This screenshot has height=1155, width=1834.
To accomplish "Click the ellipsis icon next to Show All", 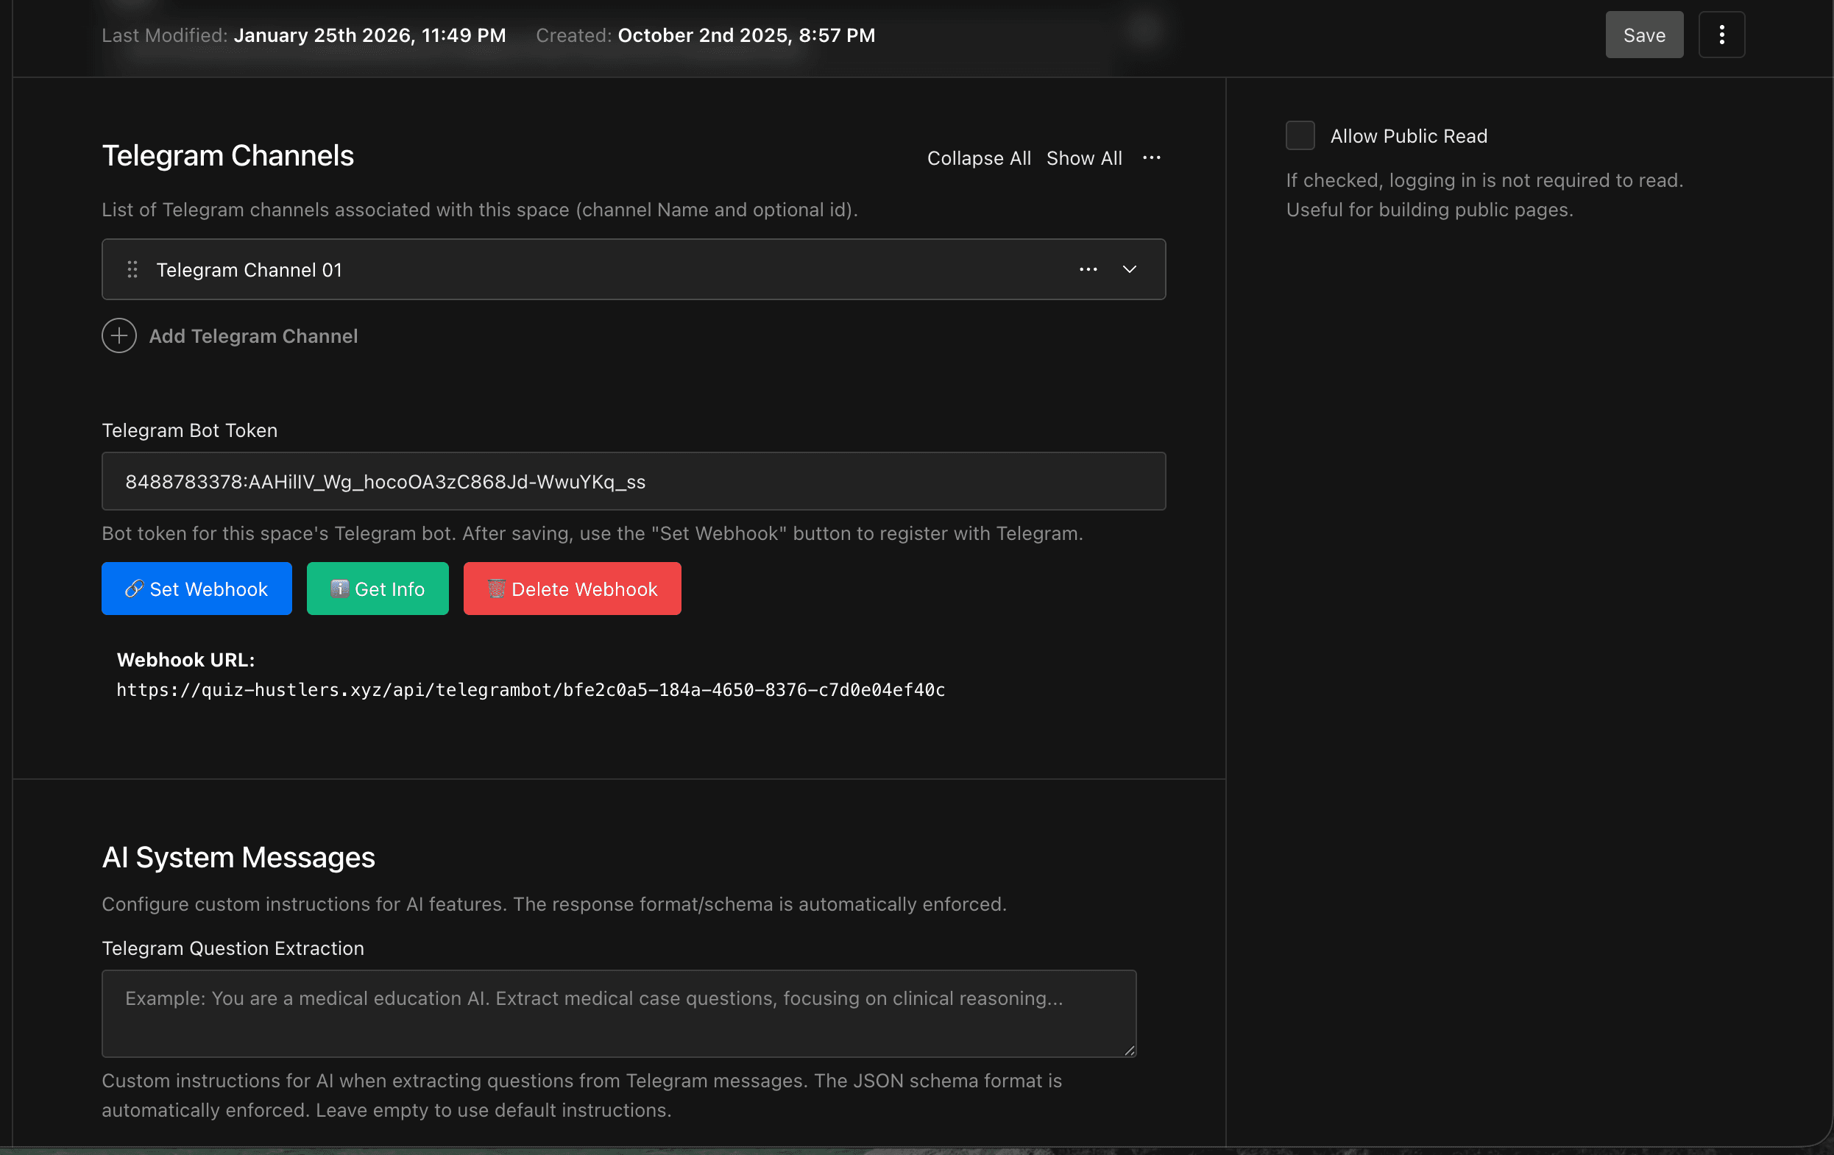I will click(1152, 158).
